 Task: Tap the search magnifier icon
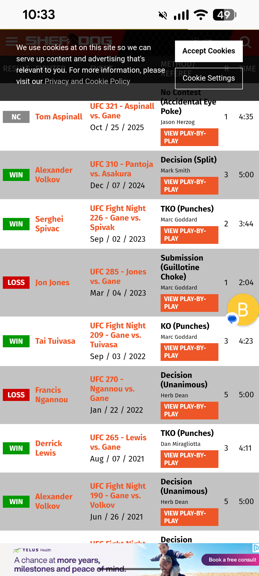(x=245, y=42)
